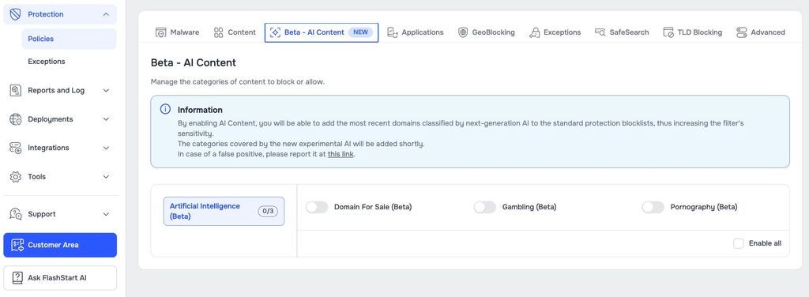
Task: Click the "Pornography (Beta)" label
Action: (704, 207)
